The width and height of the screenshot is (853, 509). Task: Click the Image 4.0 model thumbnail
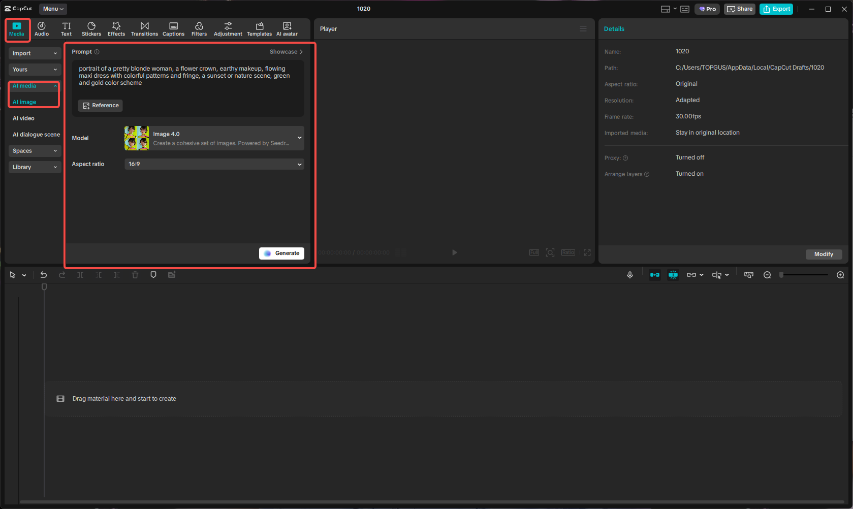tap(137, 138)
